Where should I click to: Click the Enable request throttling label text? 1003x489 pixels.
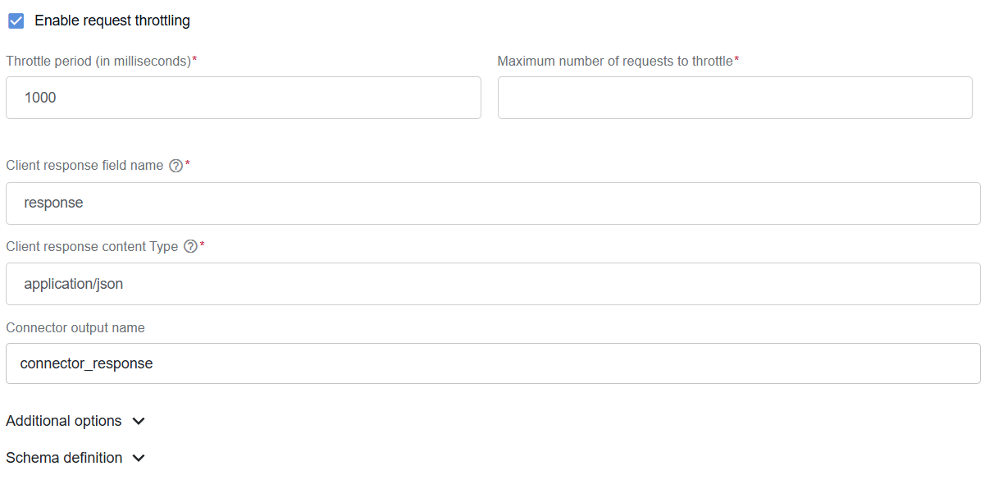point(112,21)
